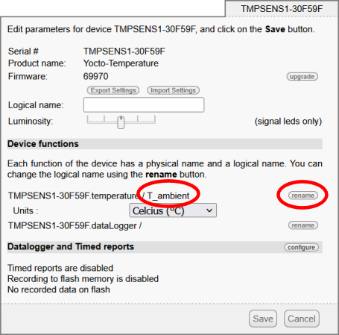339x335 pixels.
Task: Click the '(signal leds only)' note
Action: [x=288, y=122]
